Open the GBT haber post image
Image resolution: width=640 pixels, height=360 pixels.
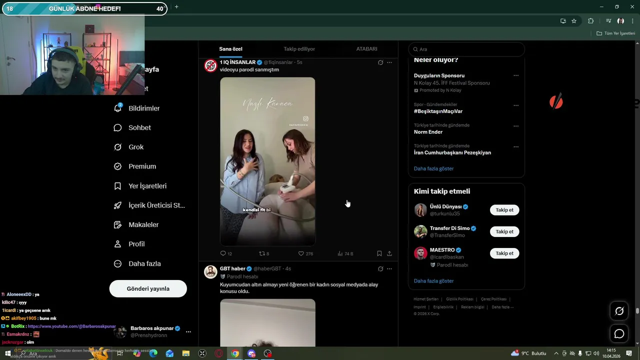click(267, 322)
